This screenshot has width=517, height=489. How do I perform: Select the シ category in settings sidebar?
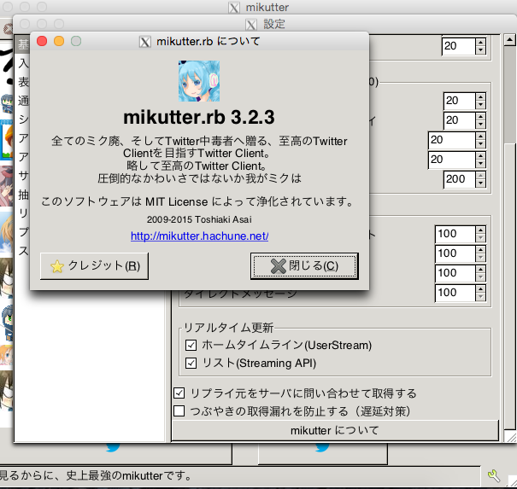(23, 119)
